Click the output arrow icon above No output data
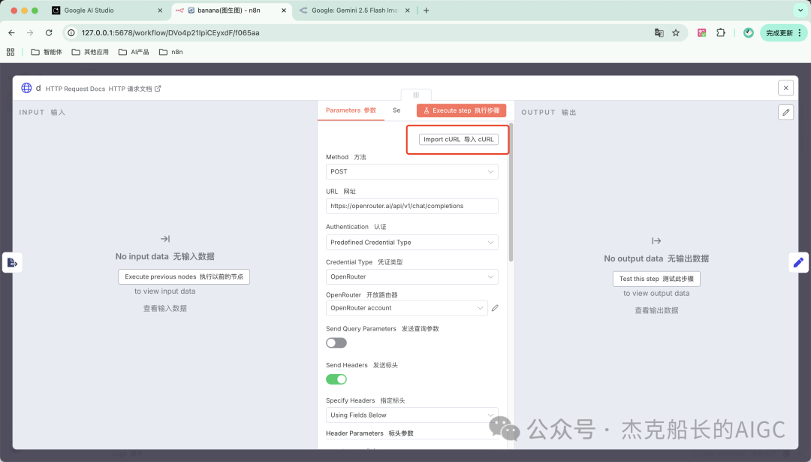811x462 pixels. click(x=656, y=241)
